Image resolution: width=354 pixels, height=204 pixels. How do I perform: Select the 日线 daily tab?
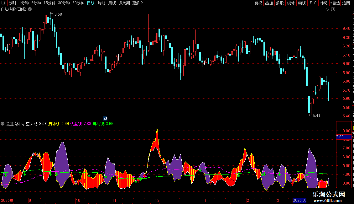click(x=91, y=3)
